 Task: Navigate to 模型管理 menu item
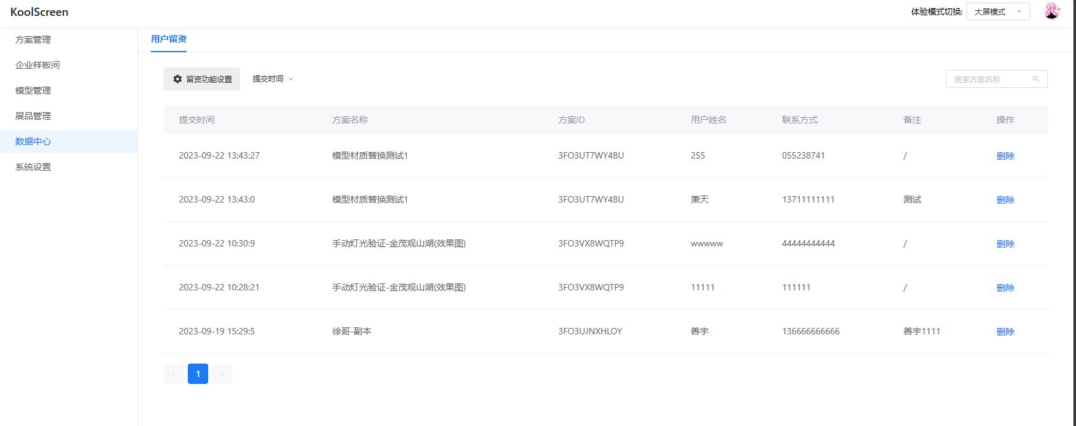coord(33,90)
